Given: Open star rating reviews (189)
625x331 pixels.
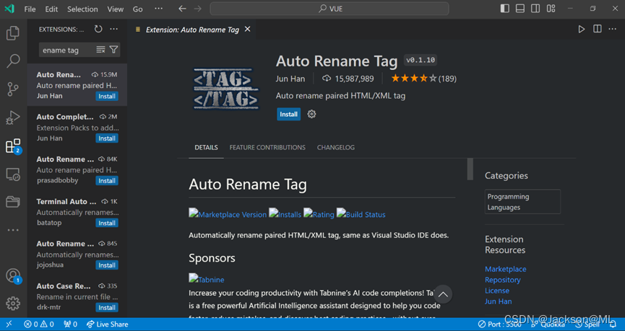Looking at the screenshot, I should (x=423, y=79).
